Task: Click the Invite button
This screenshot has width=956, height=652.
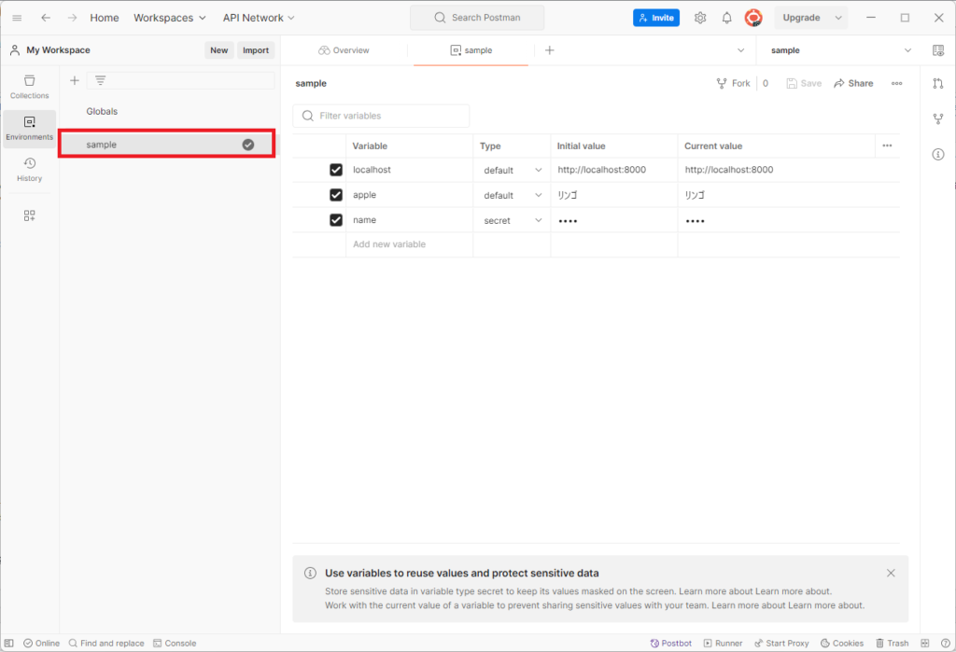Action: (x=656, y=18)
